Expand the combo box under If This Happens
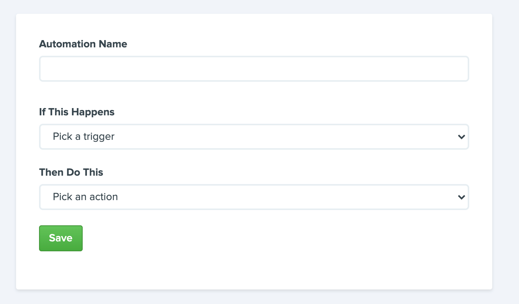519x304 pixels. pyautogui.click(x=254, y=137)
